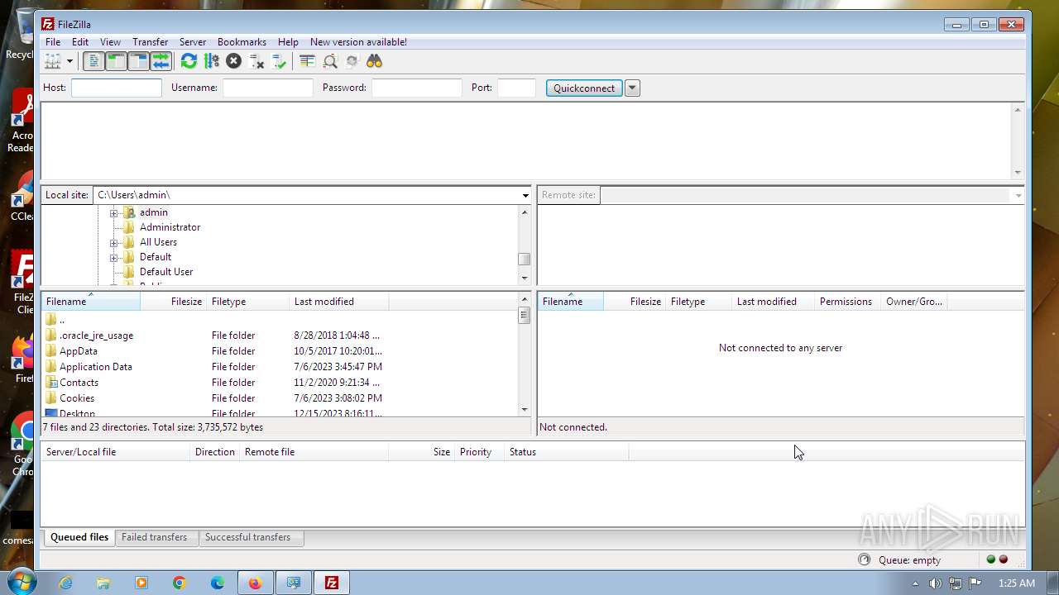Select Administrator in local tree
1059x595 pixels.
click(170, 227)
